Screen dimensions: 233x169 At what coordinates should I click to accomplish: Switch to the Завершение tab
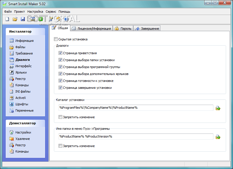[147, 29]
